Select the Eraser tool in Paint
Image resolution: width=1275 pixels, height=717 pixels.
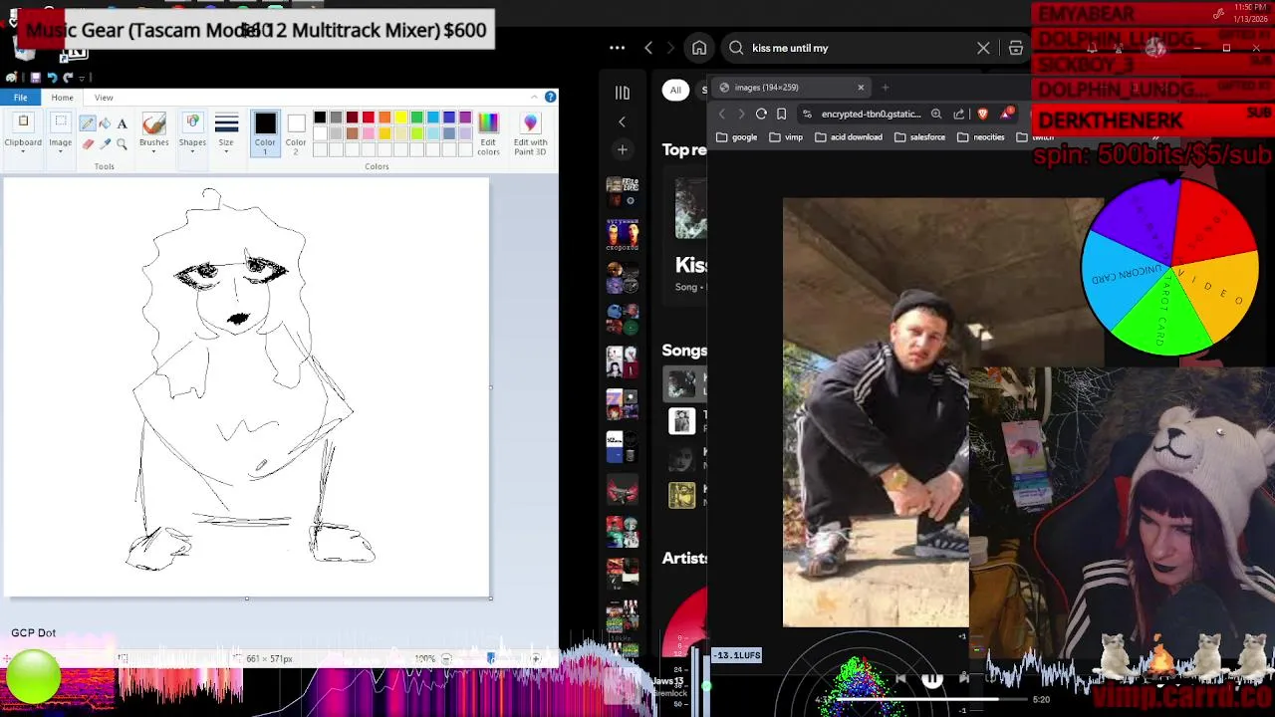point(88,143)
